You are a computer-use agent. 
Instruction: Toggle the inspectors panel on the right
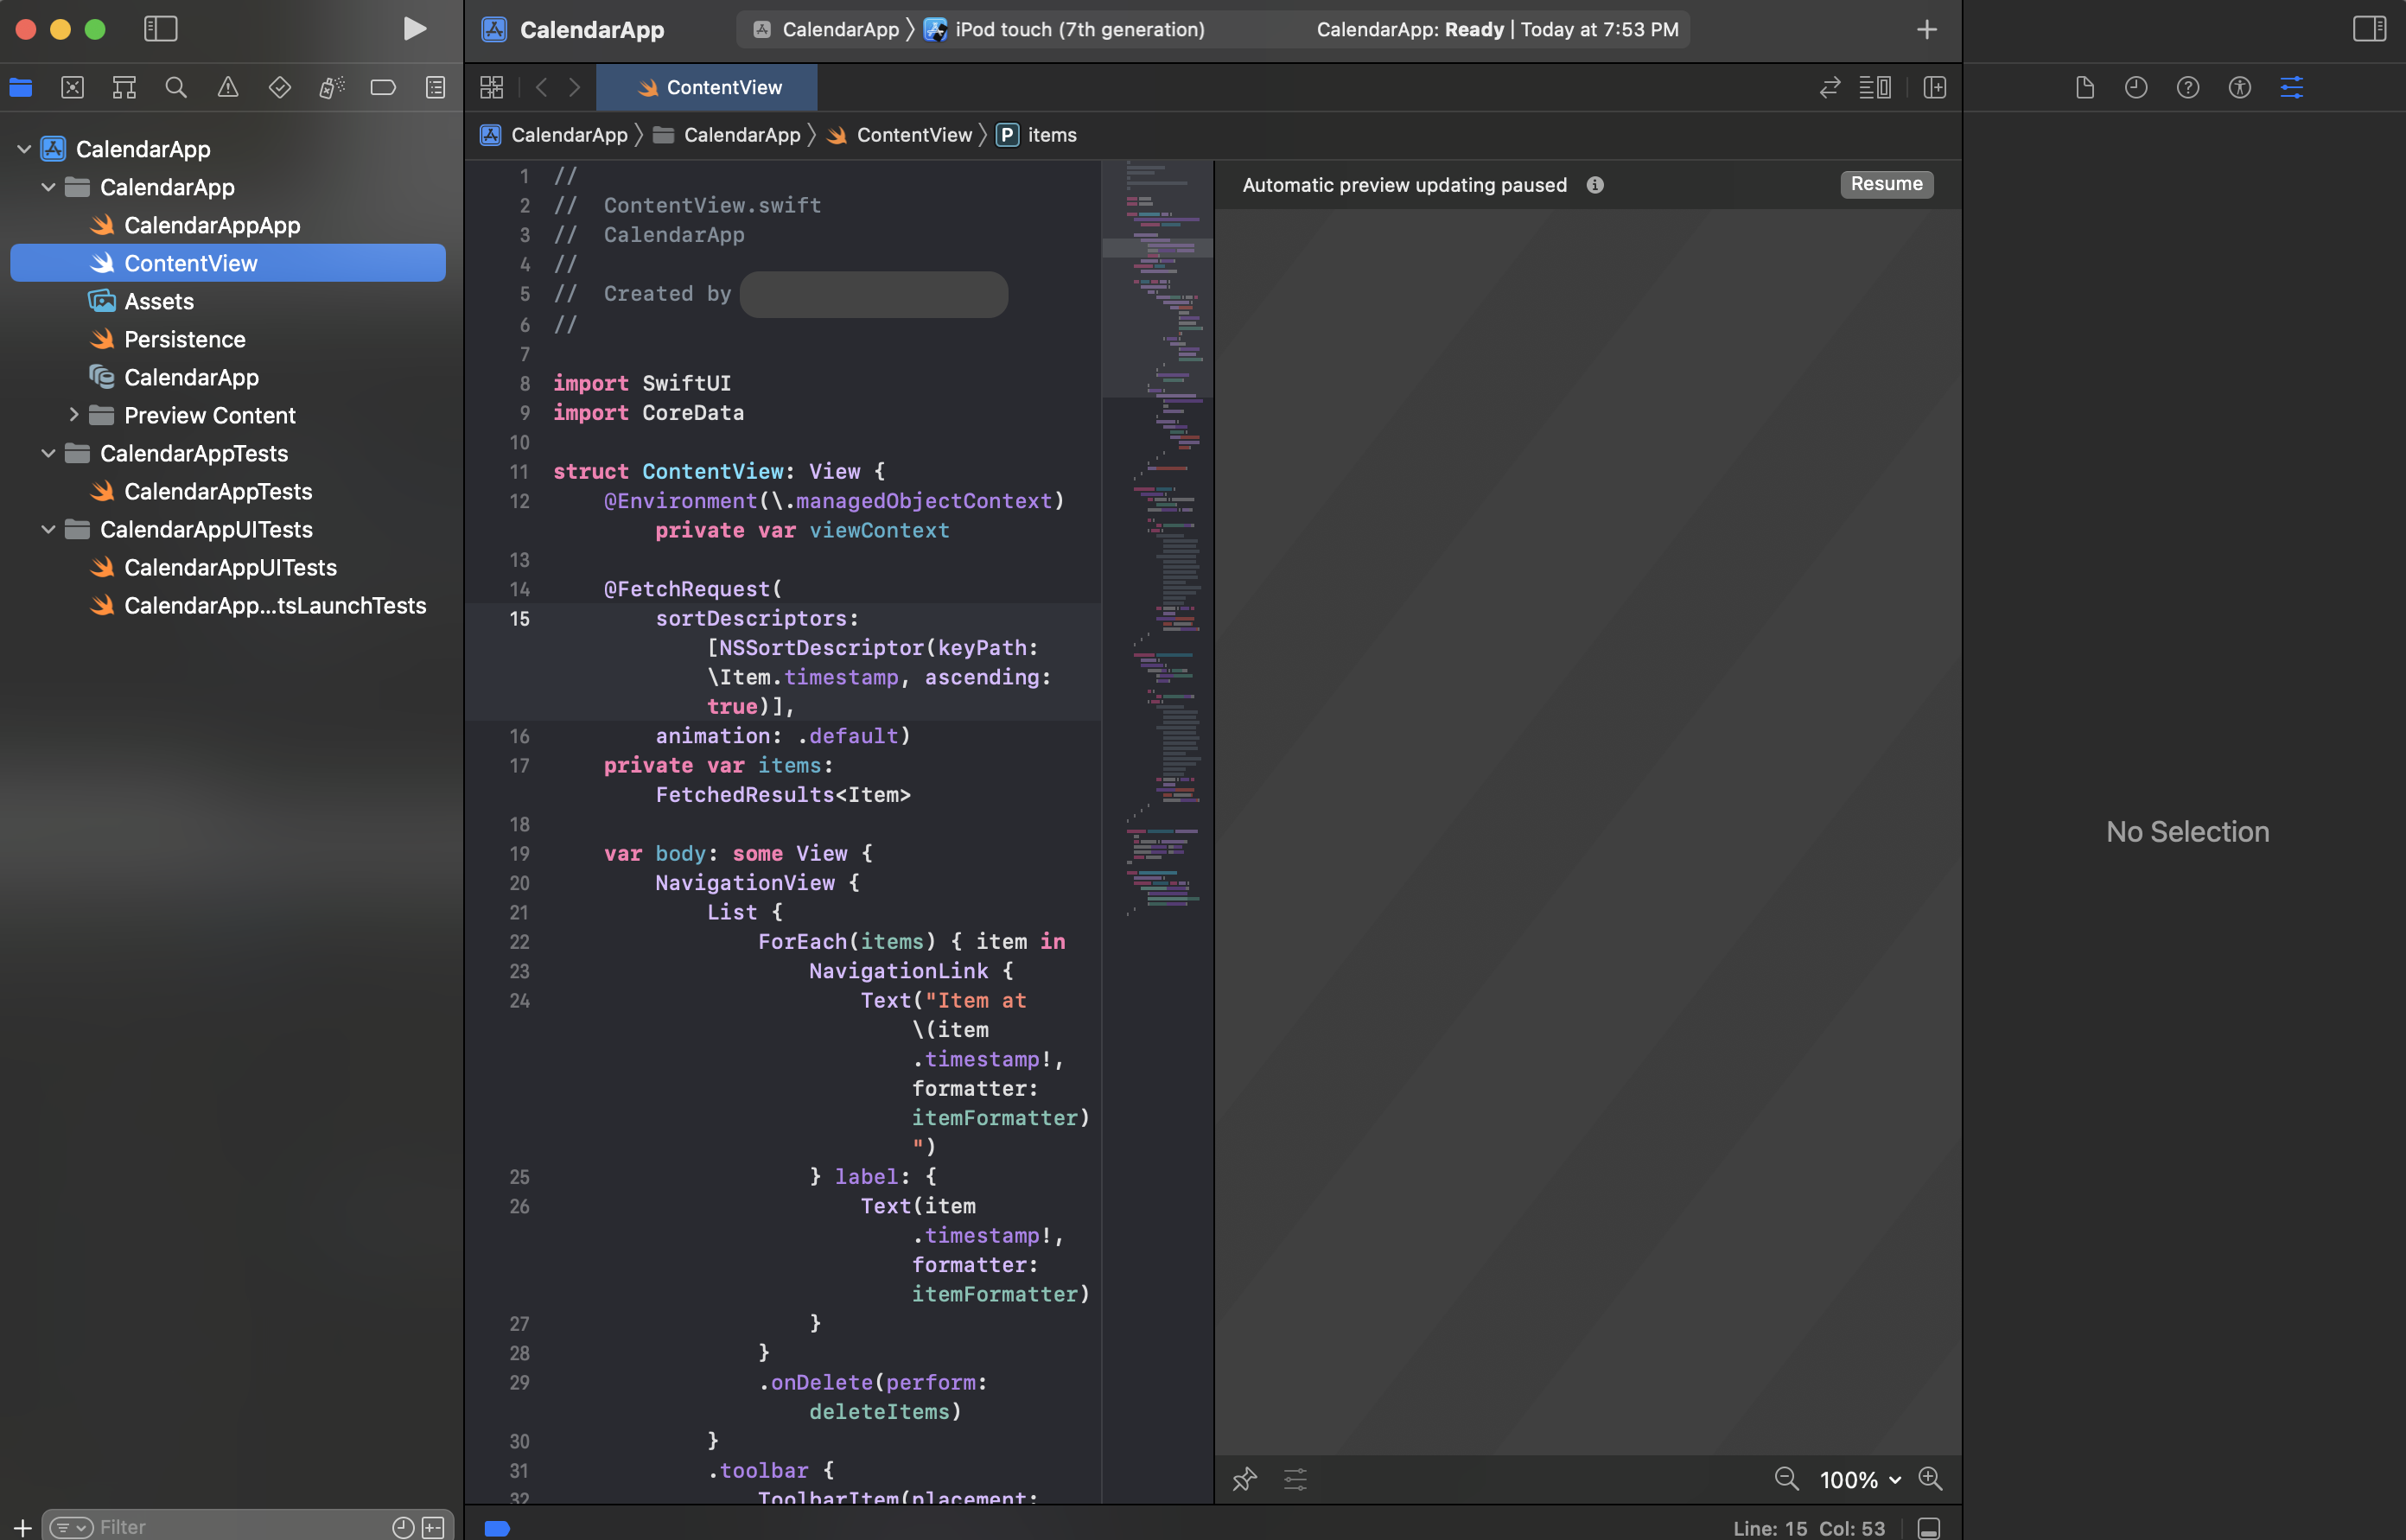tap(2369, 29)
